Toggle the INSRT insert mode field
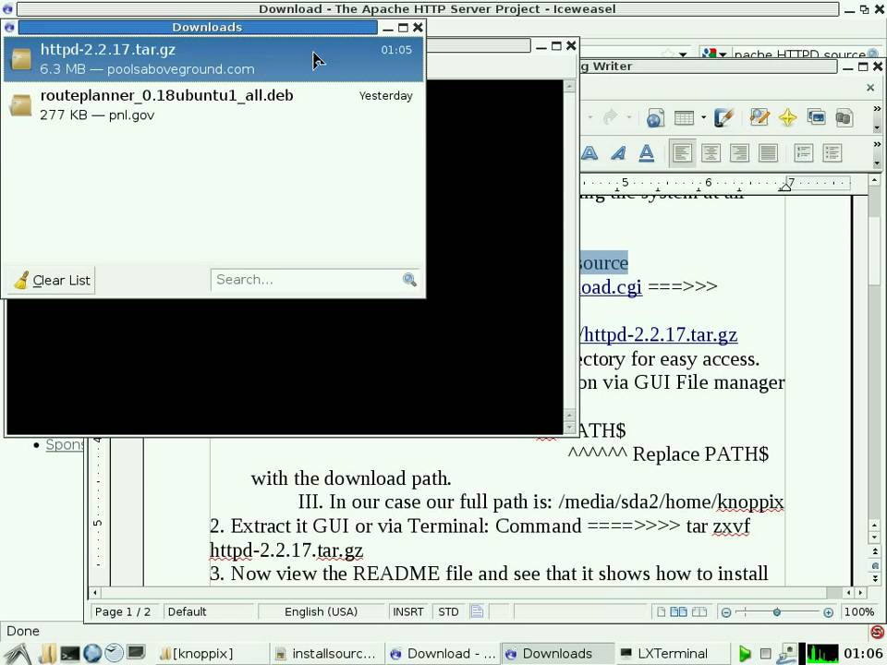The width and height of the screenshot is (887, 665). [x=407, y=611]
